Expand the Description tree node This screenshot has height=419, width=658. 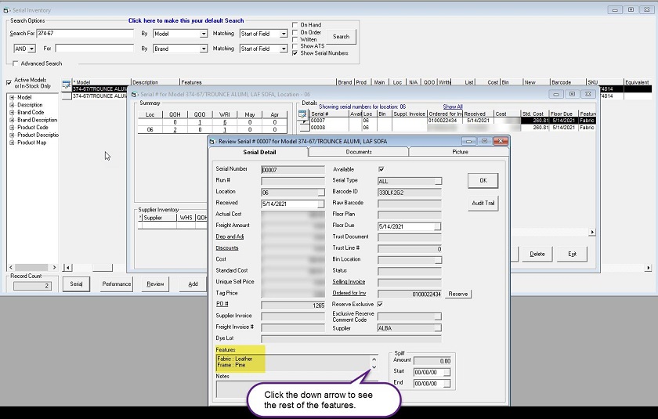coord(12,105)
